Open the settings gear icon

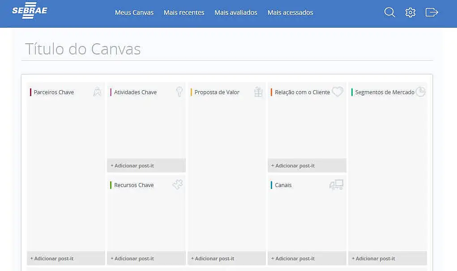410,12
